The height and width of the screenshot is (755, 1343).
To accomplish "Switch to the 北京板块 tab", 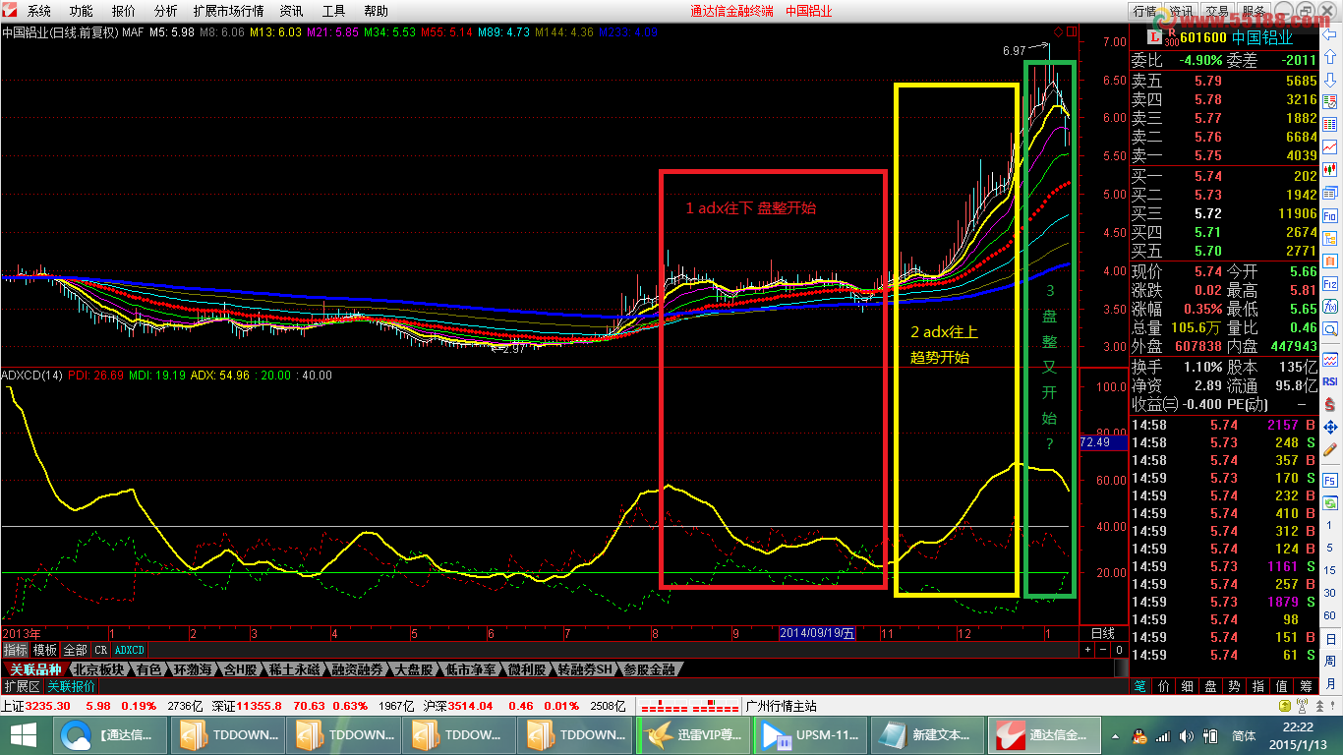I will tap(98, 669).
